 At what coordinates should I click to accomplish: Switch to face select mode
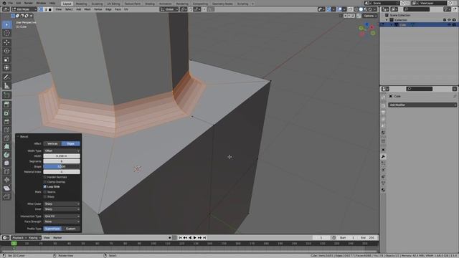tap(49, 9)
